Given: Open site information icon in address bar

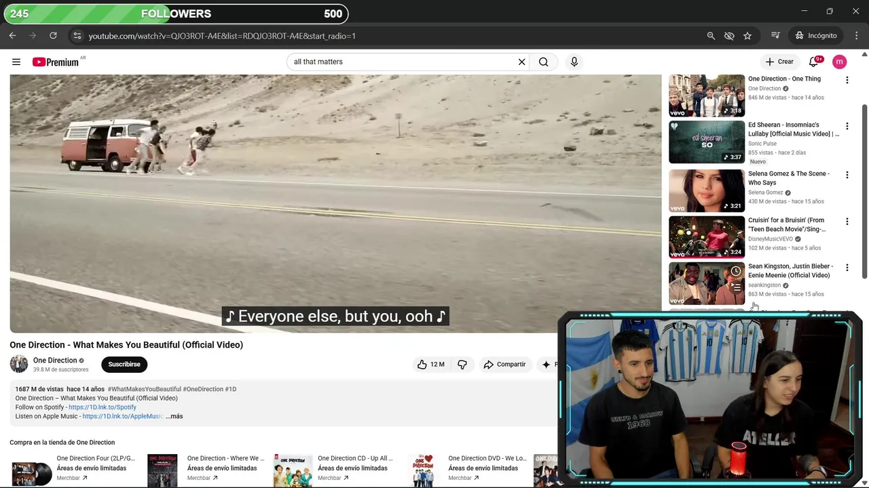Looking at the screenshot, I should [77, 35].
